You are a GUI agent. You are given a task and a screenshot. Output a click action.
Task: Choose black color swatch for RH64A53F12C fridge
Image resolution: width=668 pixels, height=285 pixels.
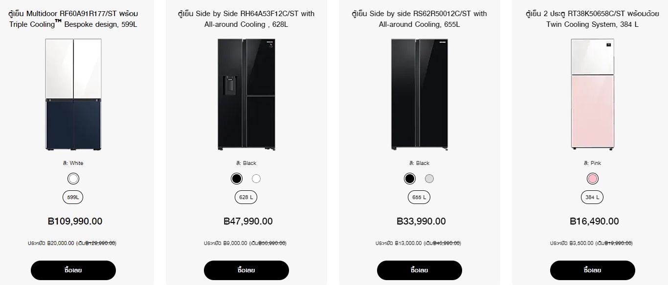(237, 179)
